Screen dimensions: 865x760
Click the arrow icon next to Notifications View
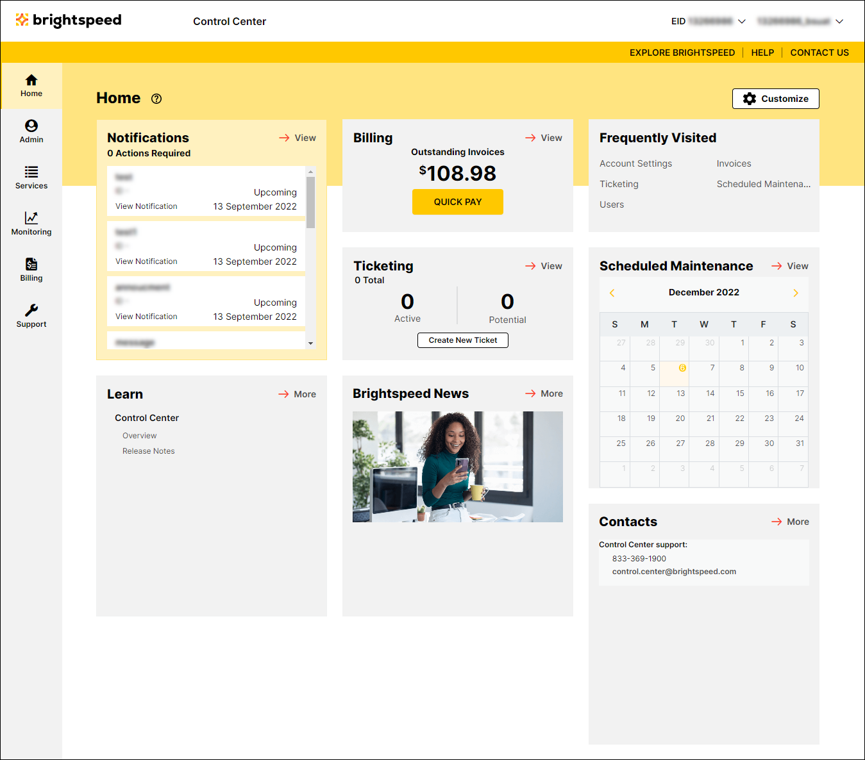tap(284, 138)
